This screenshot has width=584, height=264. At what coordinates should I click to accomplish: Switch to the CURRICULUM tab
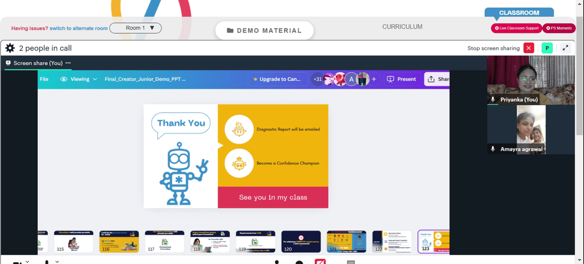coord(402,27)
